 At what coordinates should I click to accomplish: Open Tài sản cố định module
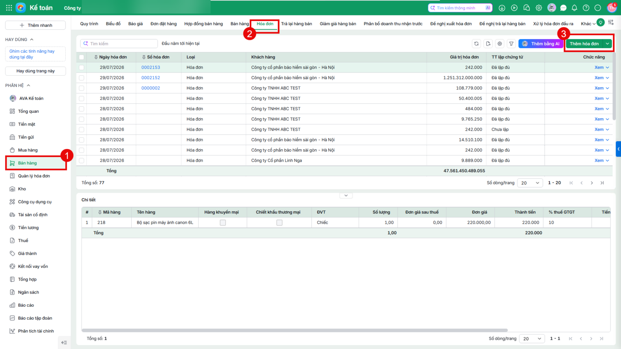point(33,215)
